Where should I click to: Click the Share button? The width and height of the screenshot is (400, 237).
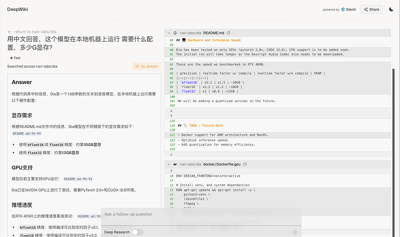point(372,9)
